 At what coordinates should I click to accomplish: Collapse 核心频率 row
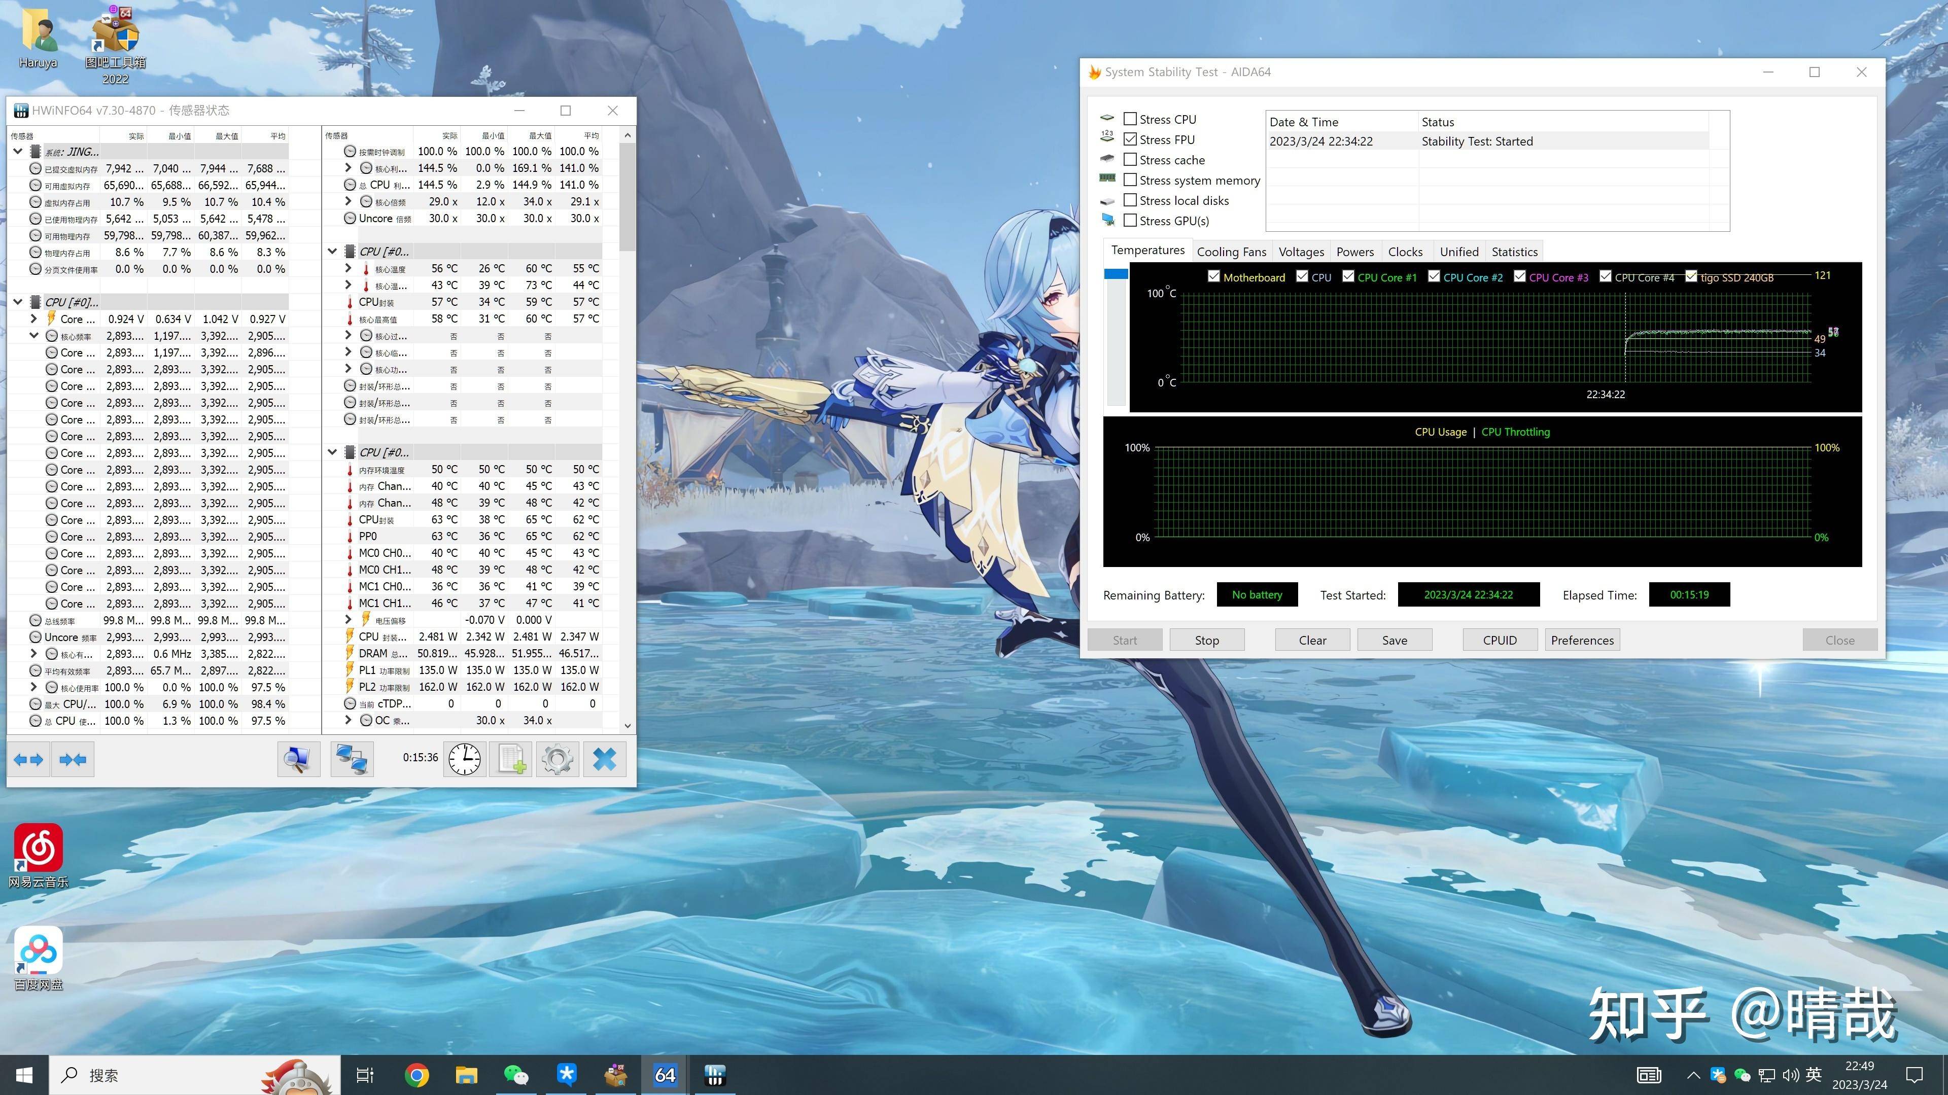tap(33, 335)
